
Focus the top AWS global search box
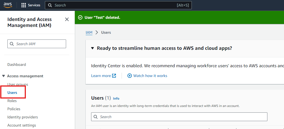click(x=114, y=5)
